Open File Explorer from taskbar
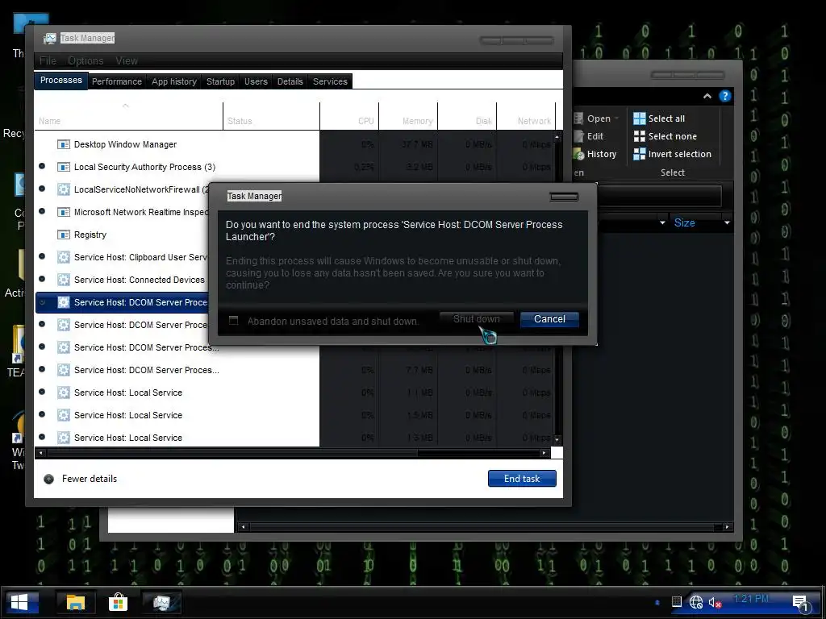Screen dimensions: 826x619 [x=76, y=602]
